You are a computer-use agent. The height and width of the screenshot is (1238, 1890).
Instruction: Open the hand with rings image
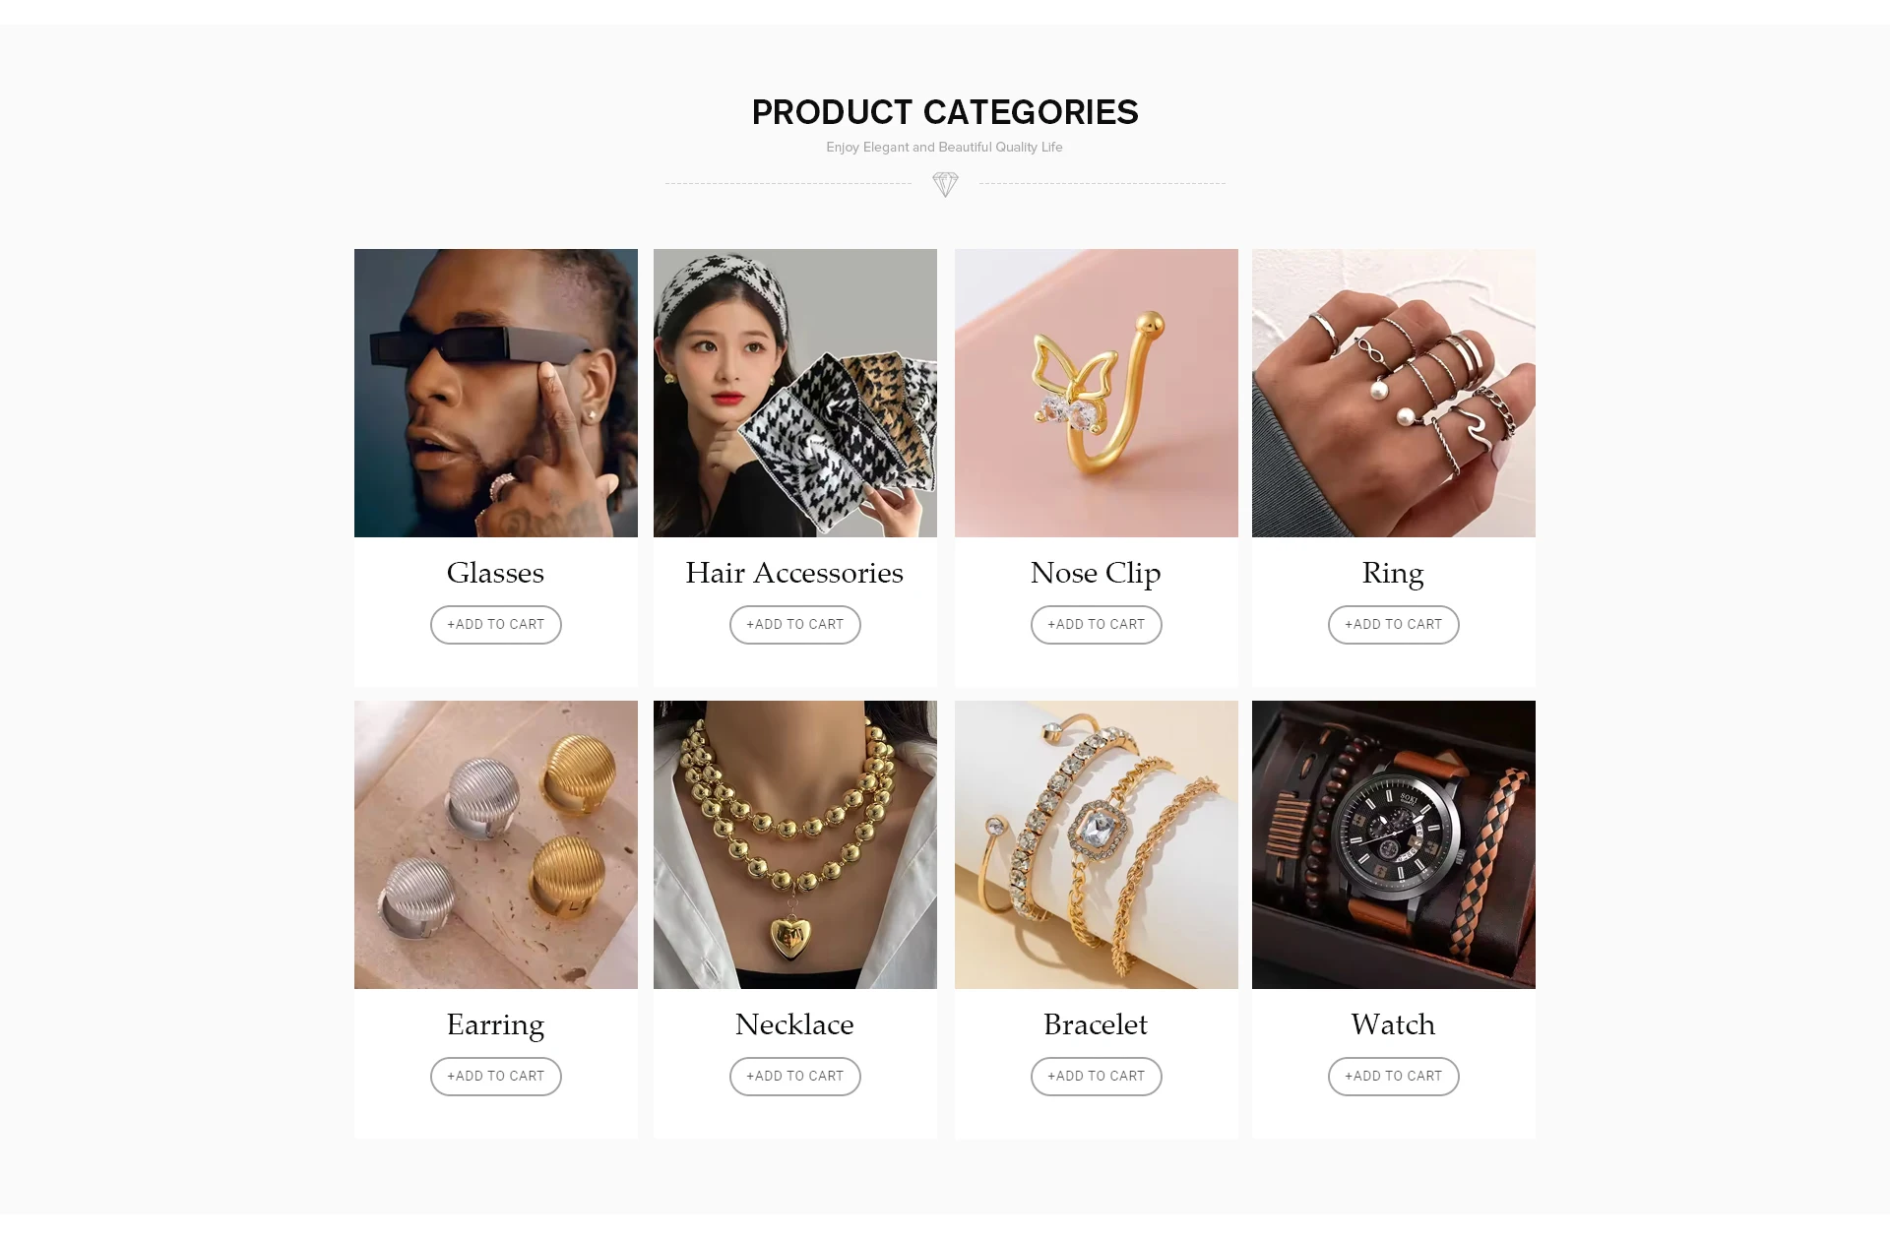coord(1394,393)
